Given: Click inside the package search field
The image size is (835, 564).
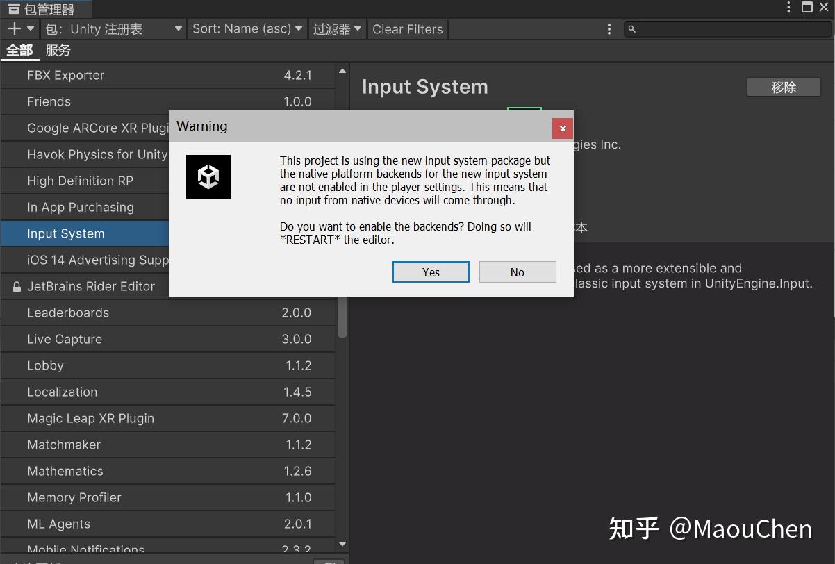Looking at the screenshot, I should (722, 29).
